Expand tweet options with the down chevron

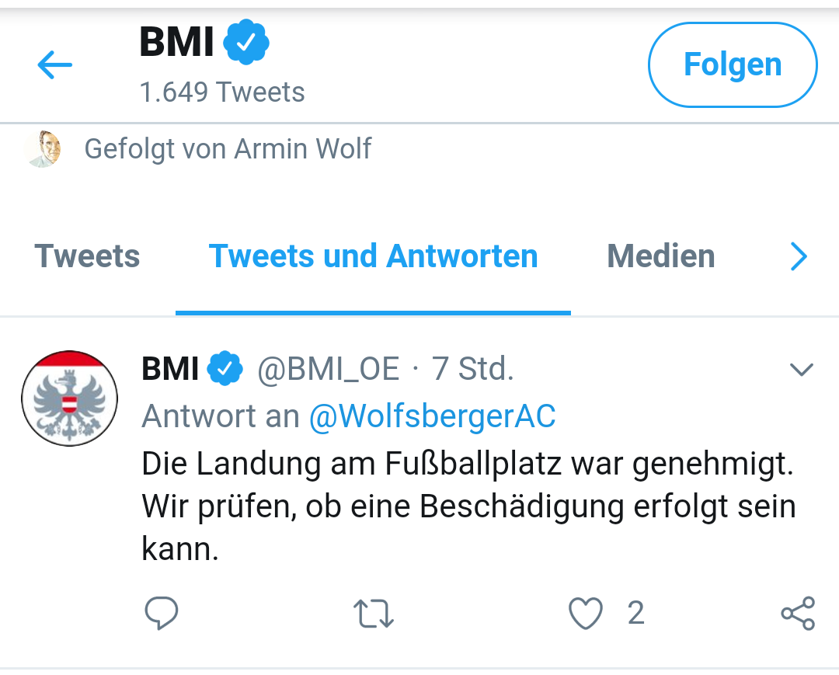(x=801, y=369)
